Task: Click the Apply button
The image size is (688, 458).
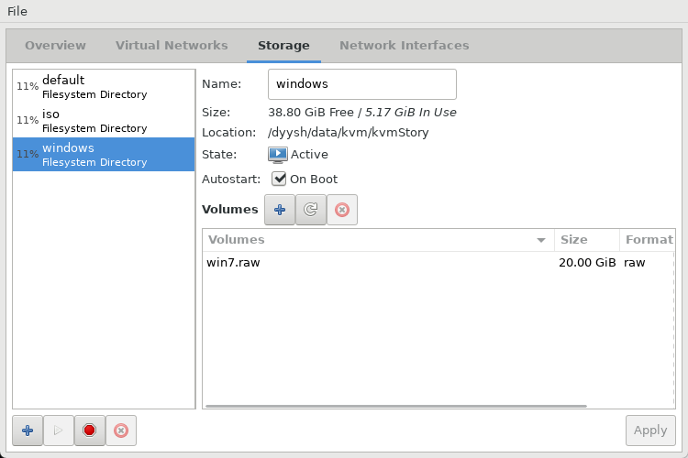Action: (x=650, y=431)
